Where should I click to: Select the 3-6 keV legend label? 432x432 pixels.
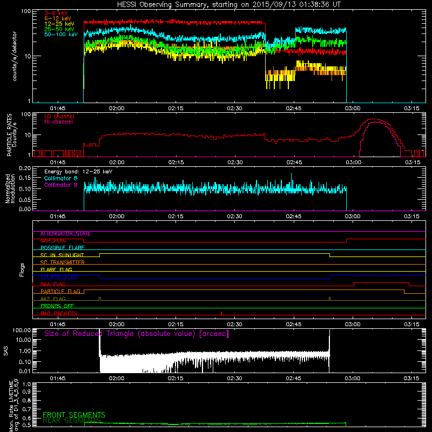56,13
